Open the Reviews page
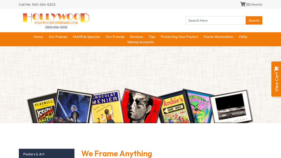The image size is (281, 158). (x=137, y=37)
